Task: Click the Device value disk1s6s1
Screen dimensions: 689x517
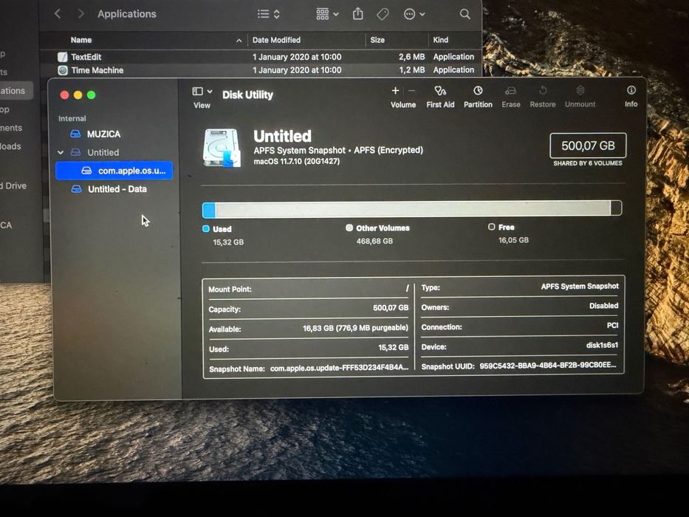Action: point(602,345)
